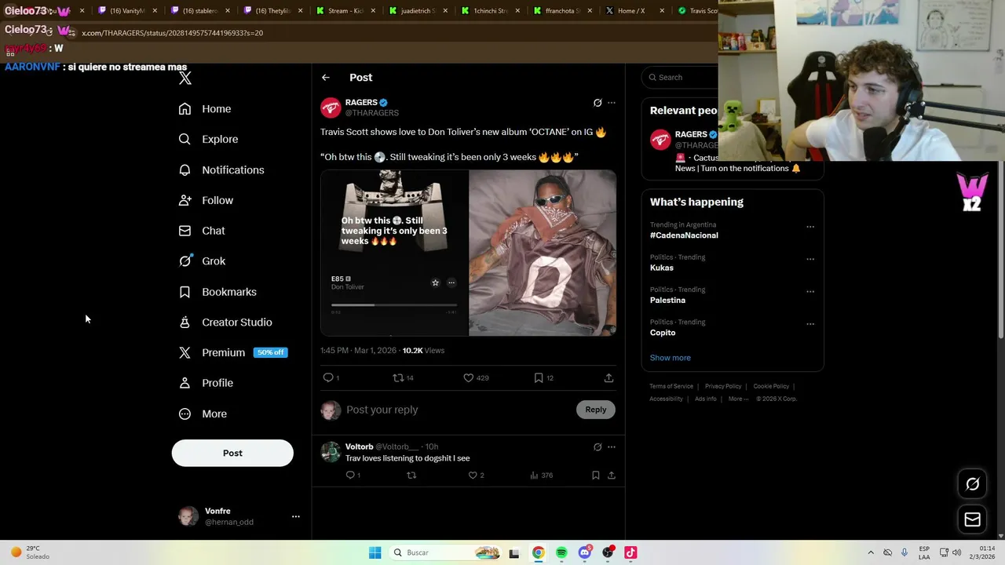1005x565 pixels.
Task: Open Follow in the sidebar
Action: pyautogui.click(x=206, y=201)
